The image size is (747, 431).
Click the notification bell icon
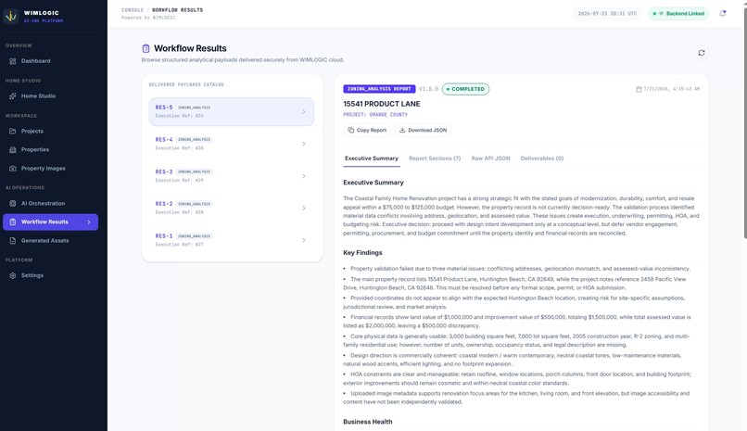[722, 14]
